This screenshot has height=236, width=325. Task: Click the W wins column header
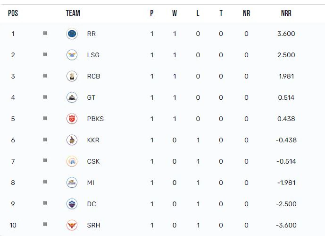pos(175,13)
